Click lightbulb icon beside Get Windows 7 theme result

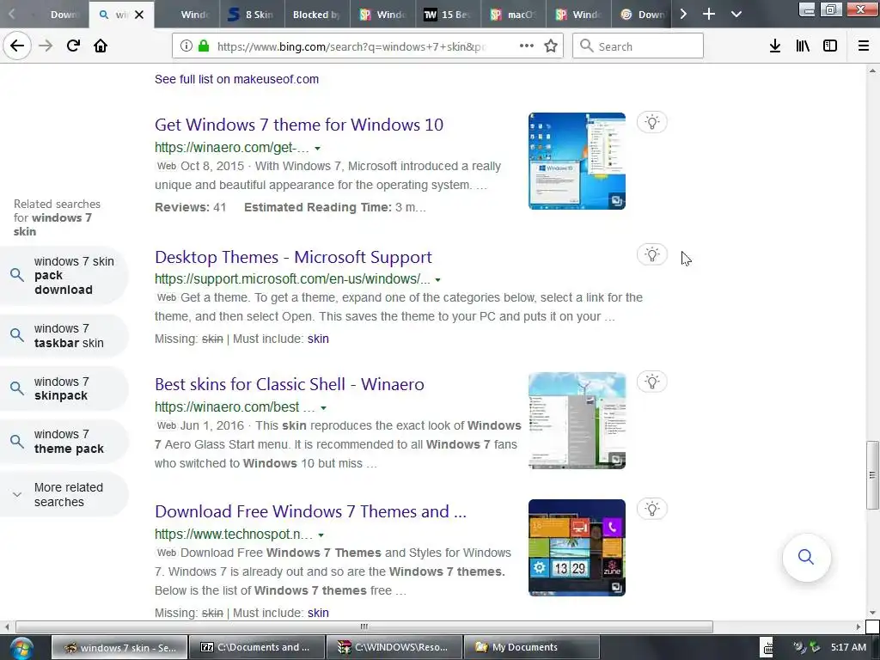[x=652, y=122]
